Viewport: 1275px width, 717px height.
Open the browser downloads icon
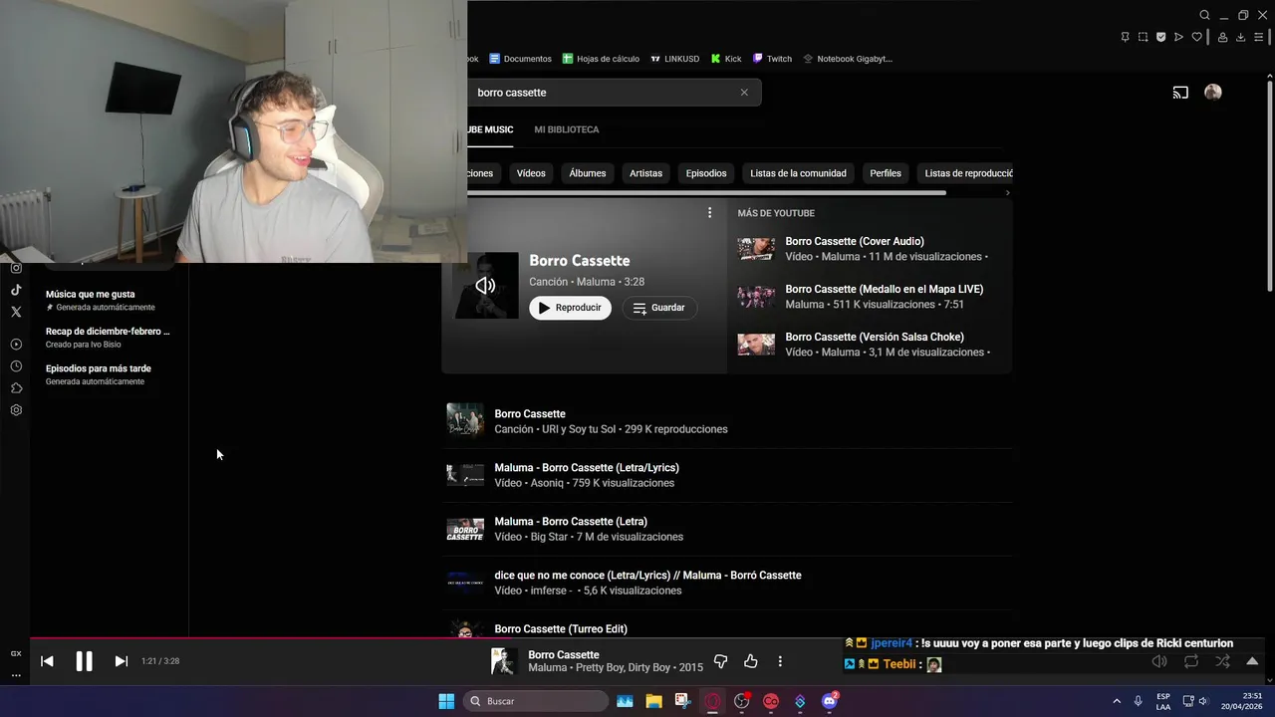(x=1240, y=37)
